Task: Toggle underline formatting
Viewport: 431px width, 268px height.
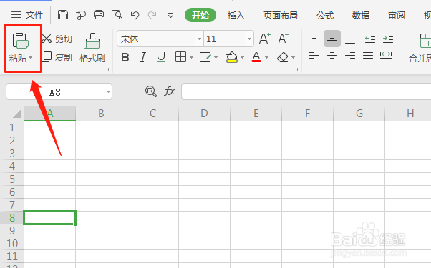Action: [161, 58]
